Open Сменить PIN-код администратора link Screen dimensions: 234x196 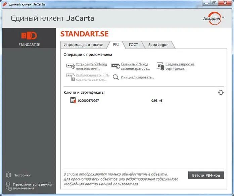tap(135, 66)
